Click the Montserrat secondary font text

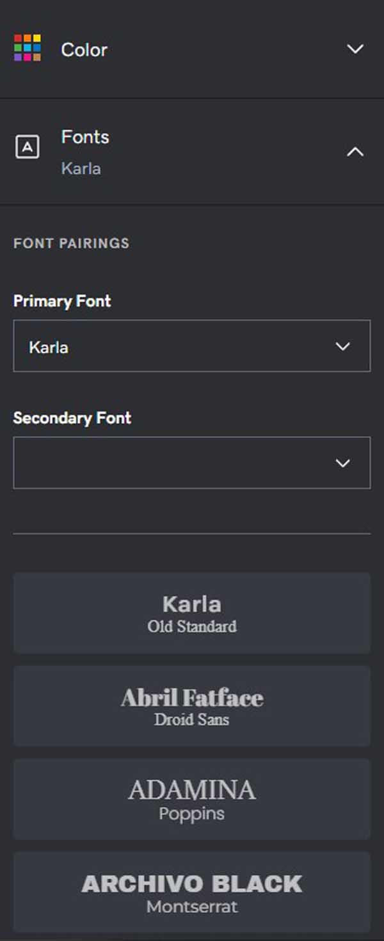tap(192, 906)
